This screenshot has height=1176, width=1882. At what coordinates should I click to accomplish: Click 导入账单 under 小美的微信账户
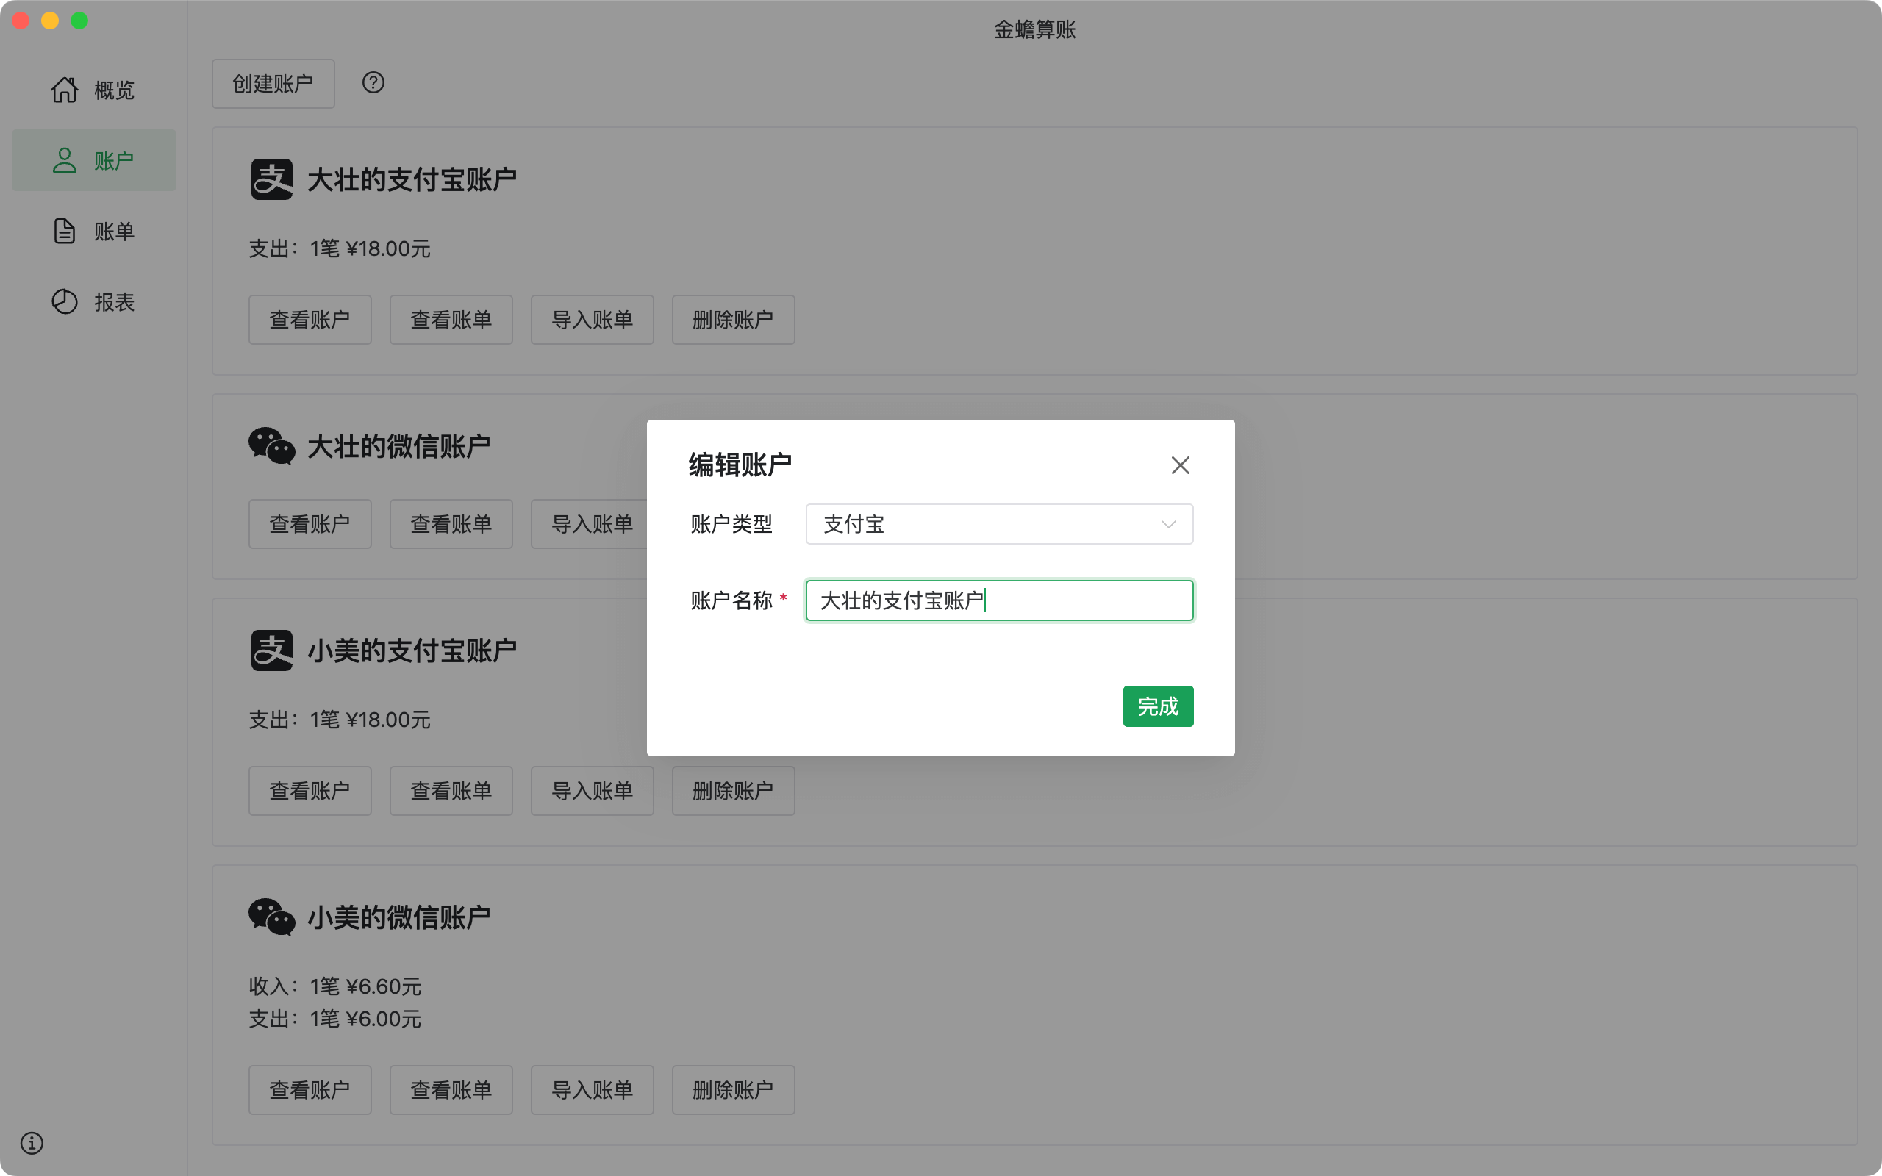click(592, 1090)
